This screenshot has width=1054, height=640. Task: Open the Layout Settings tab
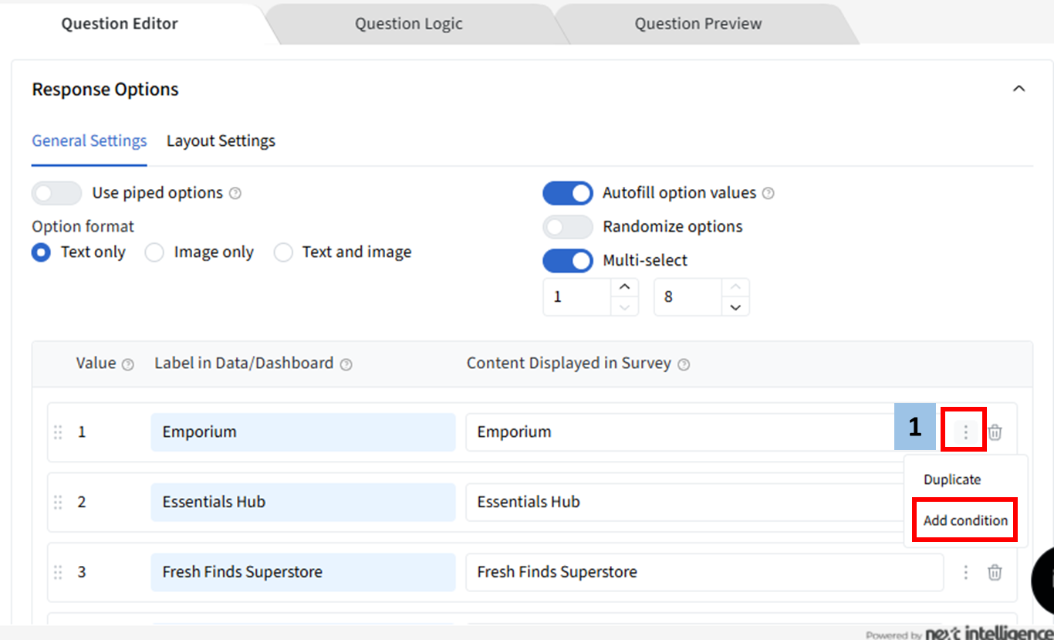click(221, 141)
